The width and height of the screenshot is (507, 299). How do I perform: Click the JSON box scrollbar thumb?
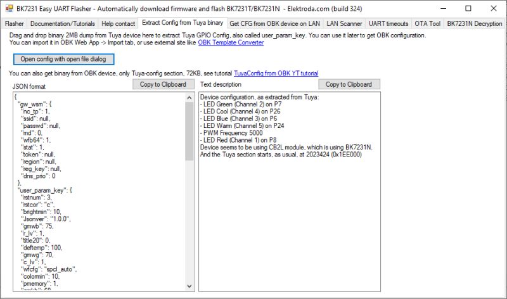coord(189,131)
